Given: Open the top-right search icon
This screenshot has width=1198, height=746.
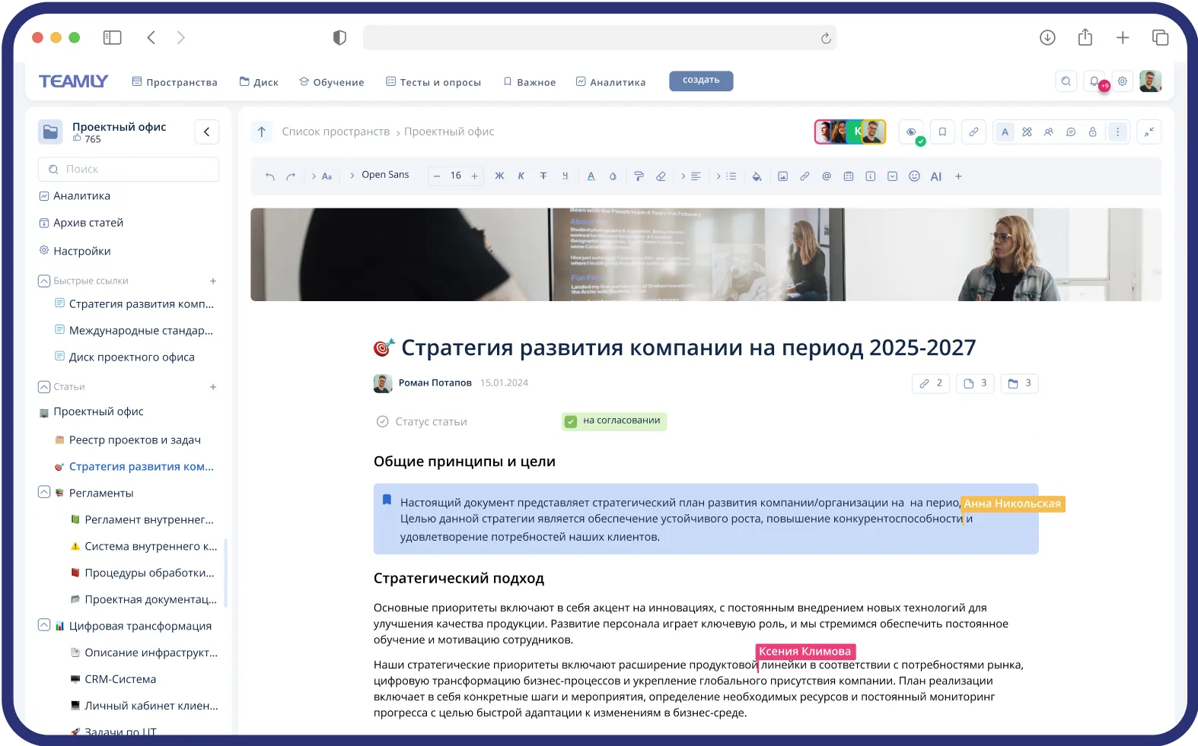Looking at the screenshot, I should 1066,81.
